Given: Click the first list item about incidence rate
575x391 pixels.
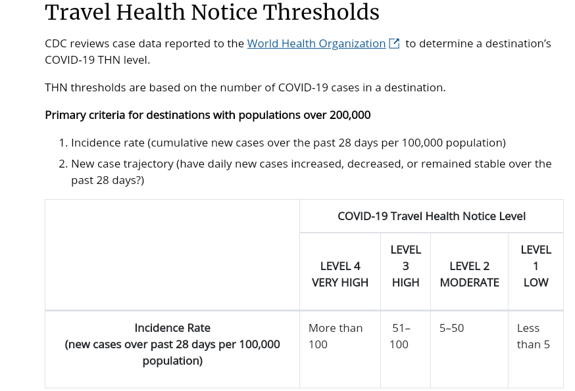Looking at the screenshot, I should (287, 143).
